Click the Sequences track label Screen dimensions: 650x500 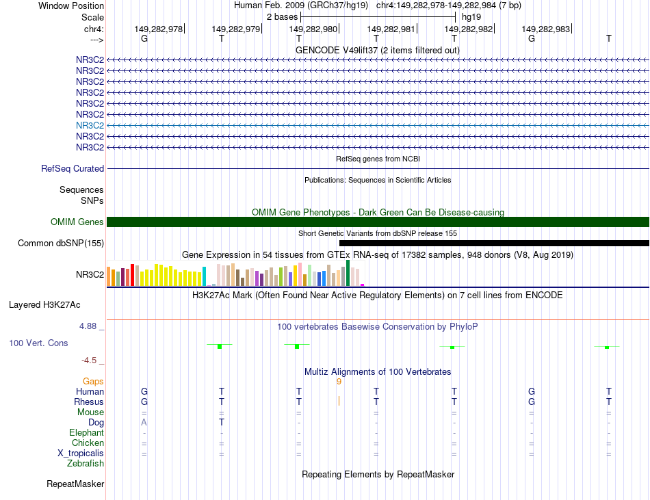[x=81, y=189]
